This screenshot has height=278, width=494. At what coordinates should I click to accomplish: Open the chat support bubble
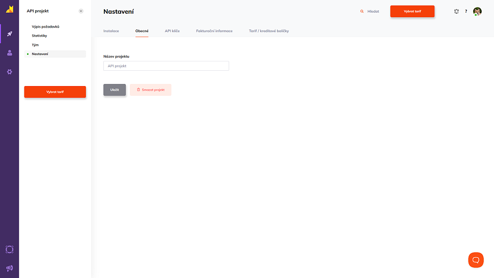476,260
